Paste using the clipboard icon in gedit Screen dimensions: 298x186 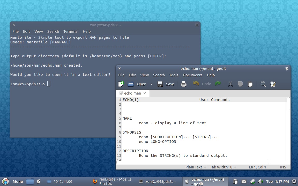[x=250, y=84]
